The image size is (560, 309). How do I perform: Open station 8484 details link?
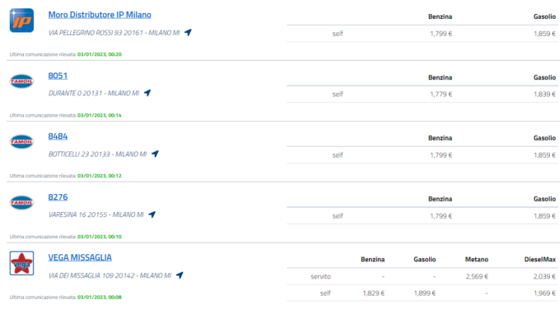(58, 136)
